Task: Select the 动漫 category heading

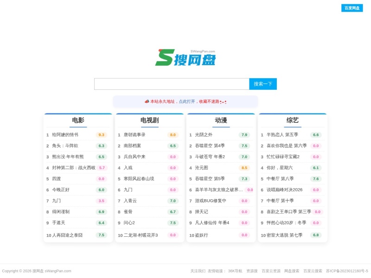Action: point(221,120)
